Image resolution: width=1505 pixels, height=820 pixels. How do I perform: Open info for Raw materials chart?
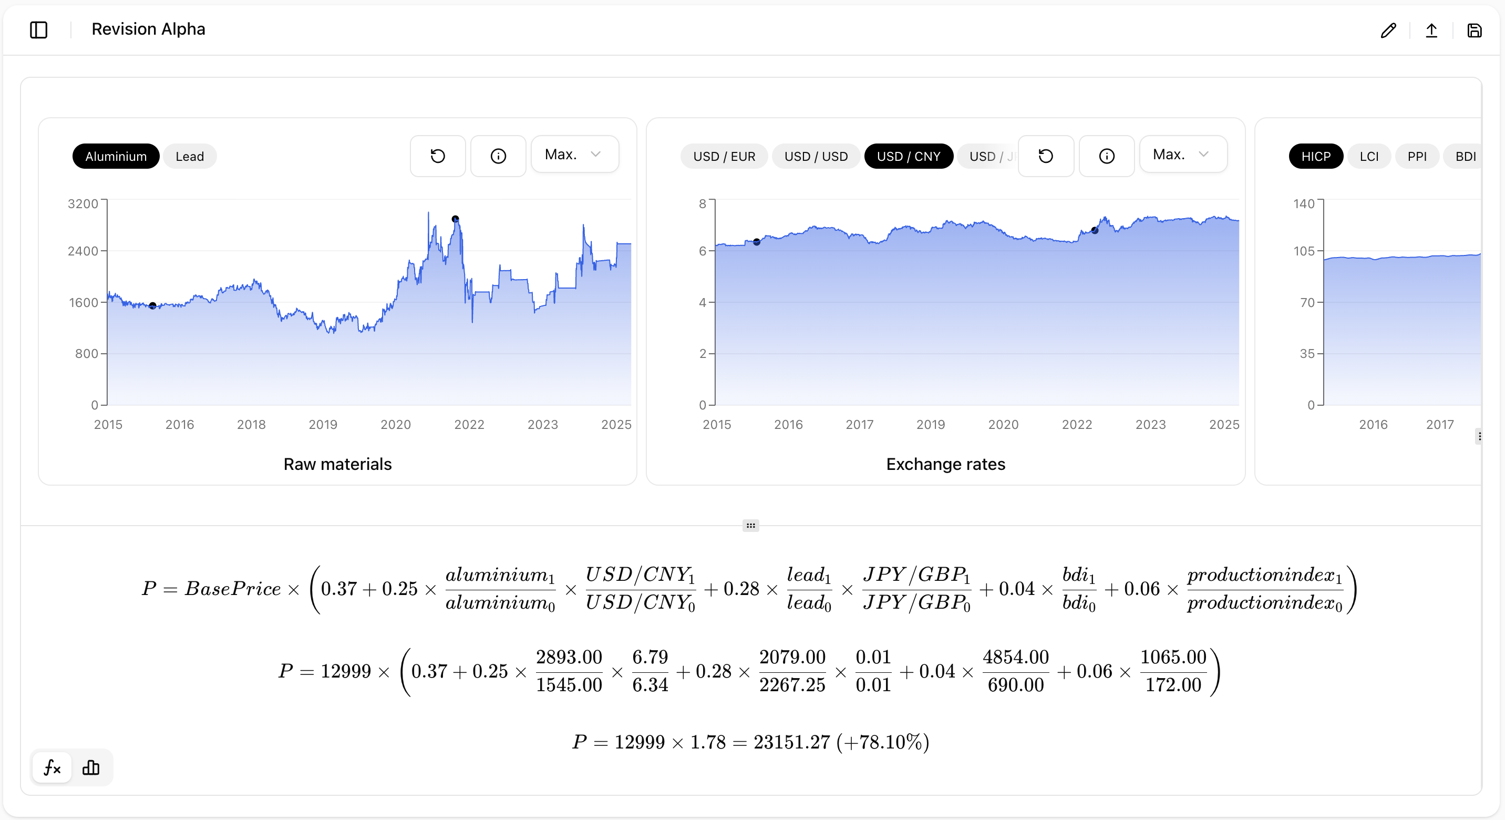[x=498, y=156]
